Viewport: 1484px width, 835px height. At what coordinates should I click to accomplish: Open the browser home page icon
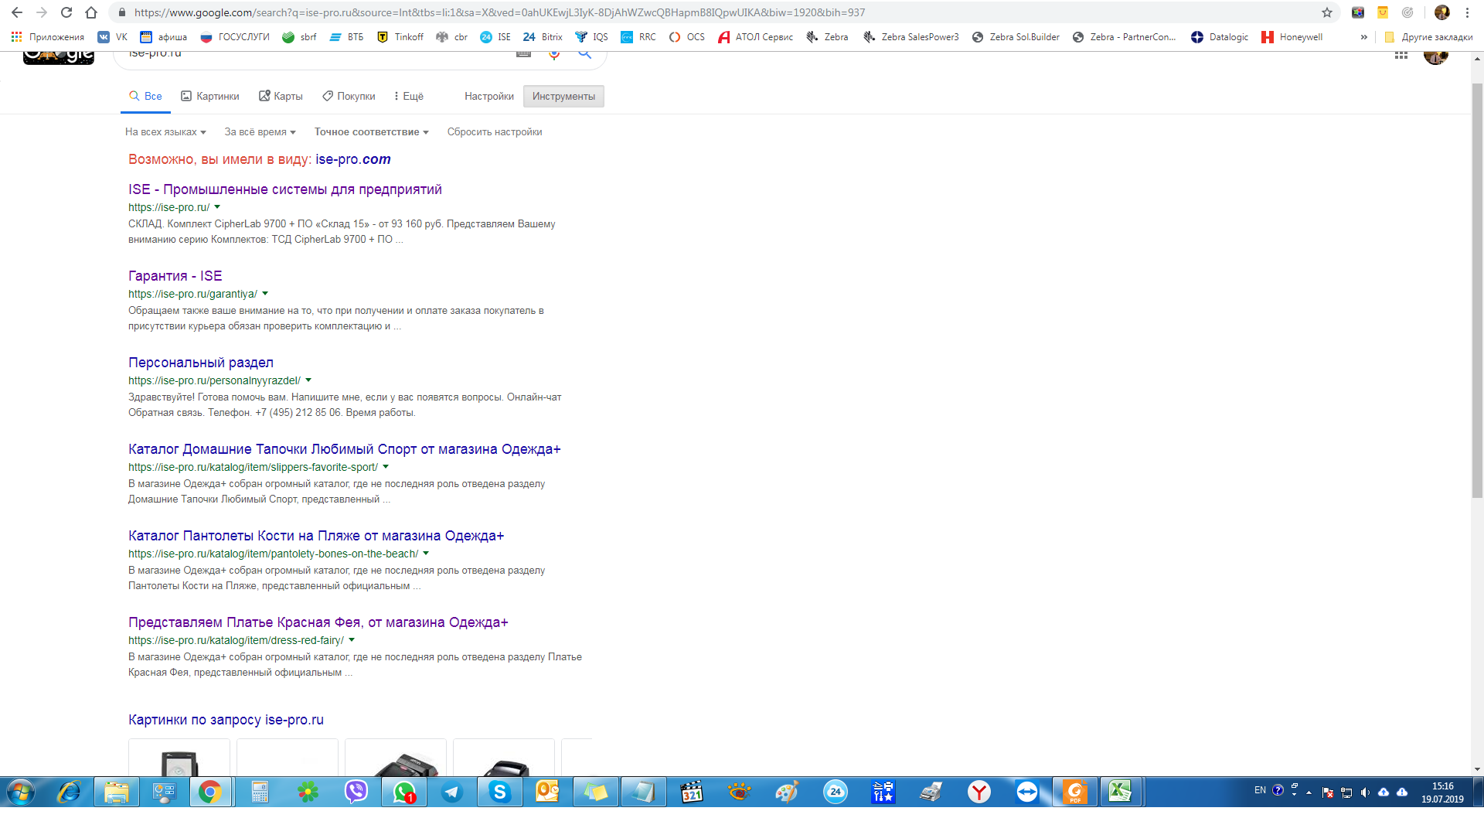(91, 12)
